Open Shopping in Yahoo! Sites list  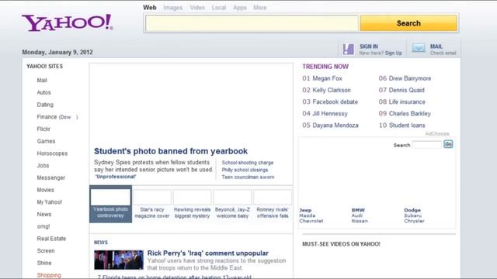49,275
